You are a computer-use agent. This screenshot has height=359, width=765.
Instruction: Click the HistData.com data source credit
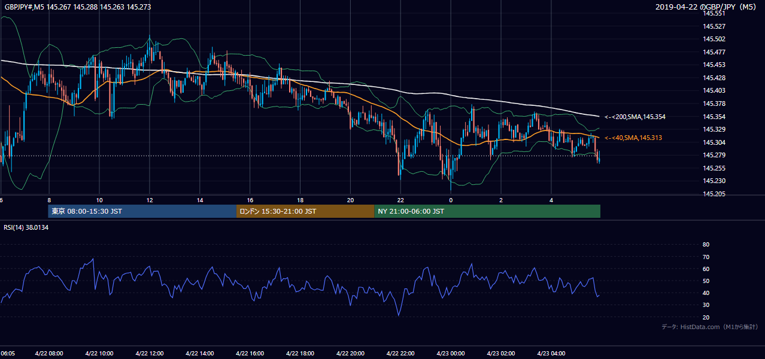710,327
